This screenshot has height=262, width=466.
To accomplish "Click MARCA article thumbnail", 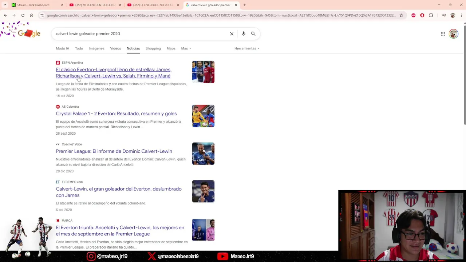I will click(203, 230).
